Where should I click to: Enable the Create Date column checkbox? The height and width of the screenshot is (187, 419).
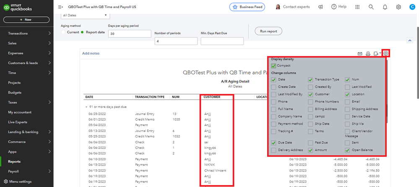tap(273, 87)
